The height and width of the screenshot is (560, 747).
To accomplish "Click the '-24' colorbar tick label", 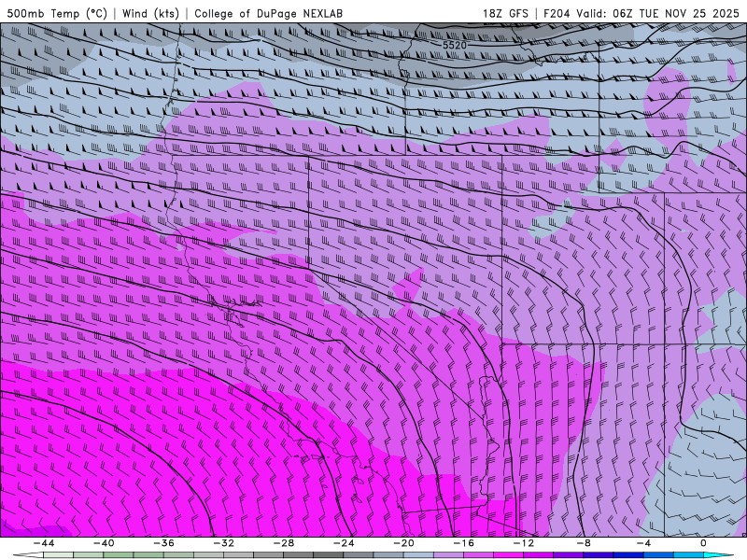I will point(344,543).
